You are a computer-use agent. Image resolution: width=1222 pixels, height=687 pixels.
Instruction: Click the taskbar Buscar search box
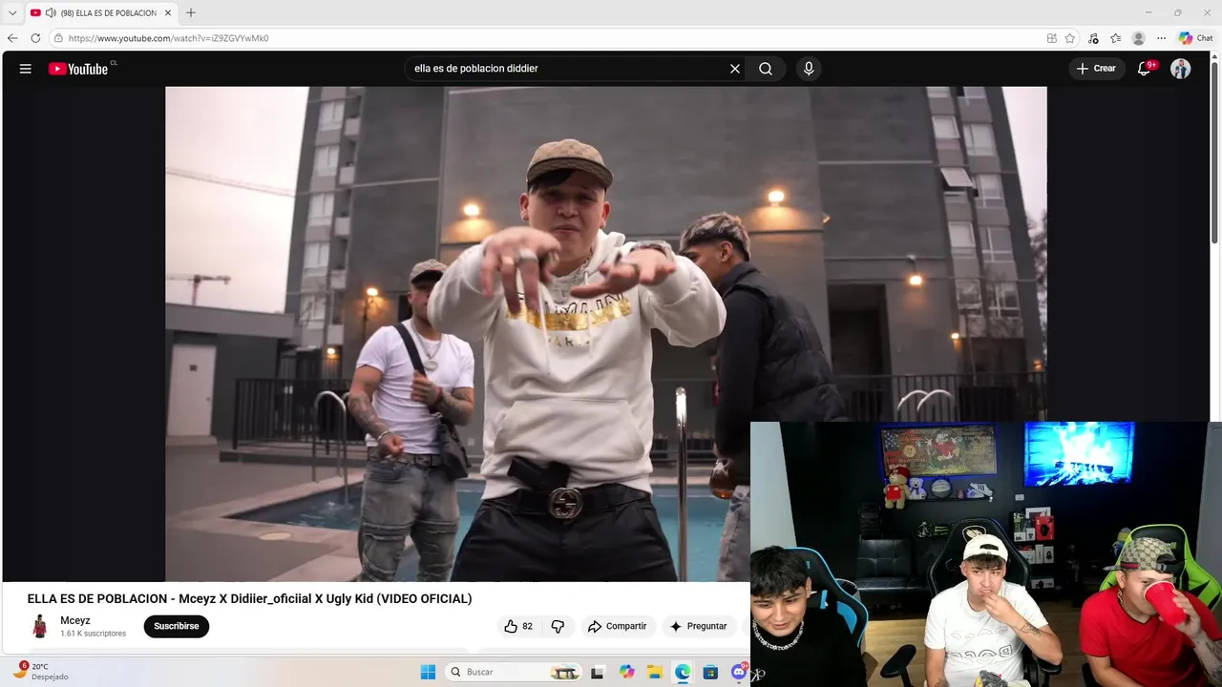[514, 672]
